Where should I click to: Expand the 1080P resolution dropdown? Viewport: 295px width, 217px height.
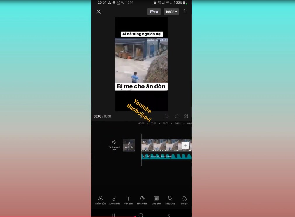171,12
